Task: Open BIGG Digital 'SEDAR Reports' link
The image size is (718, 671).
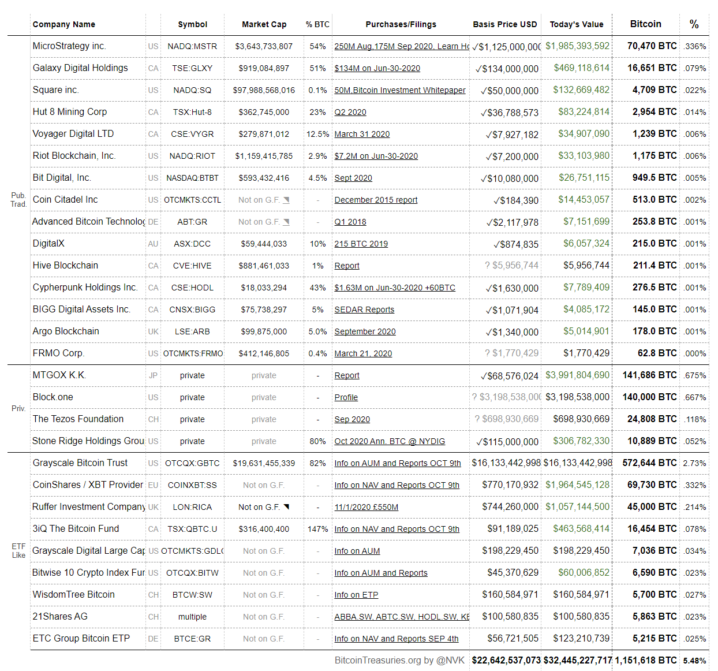Action: point(364,310)
